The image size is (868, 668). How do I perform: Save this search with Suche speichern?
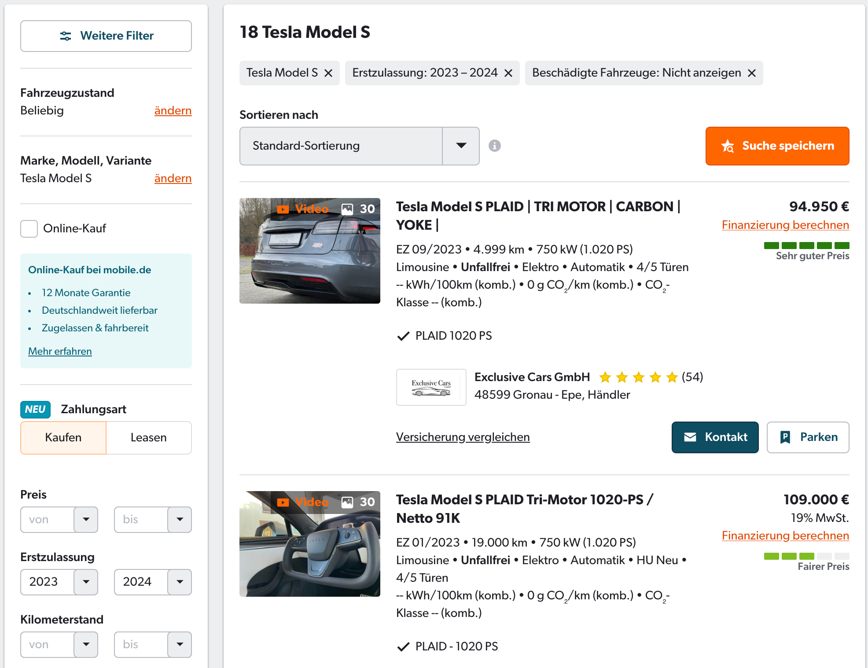(777, 146)
